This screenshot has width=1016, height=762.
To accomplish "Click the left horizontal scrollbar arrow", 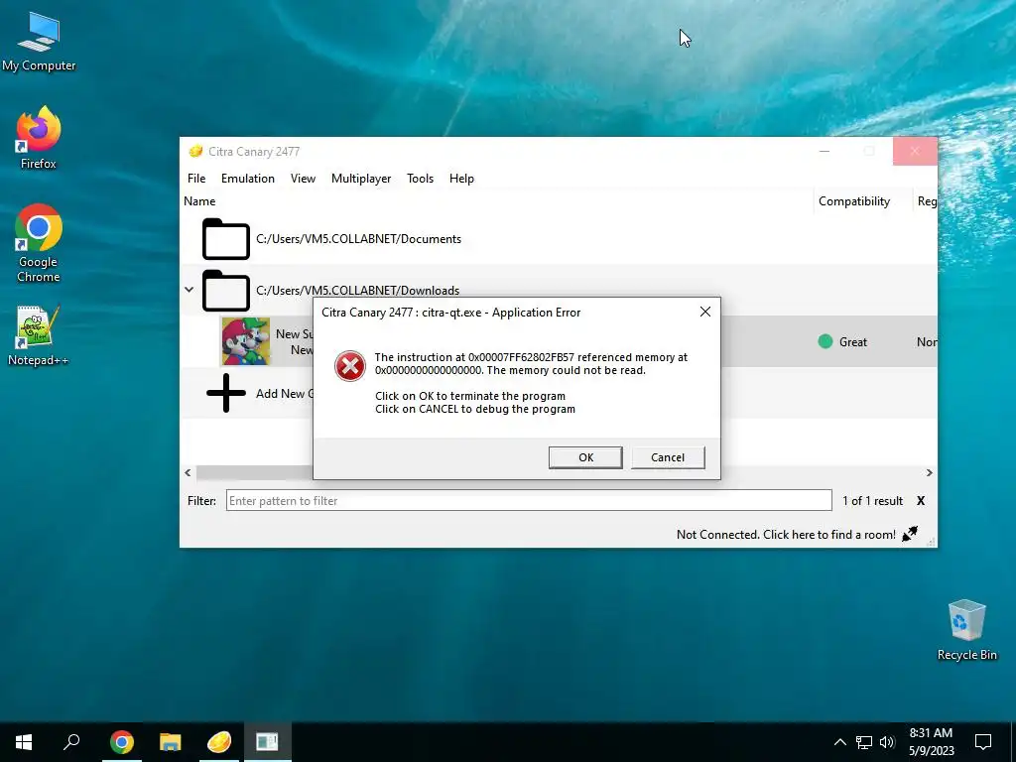I will (x=188, y=473).
